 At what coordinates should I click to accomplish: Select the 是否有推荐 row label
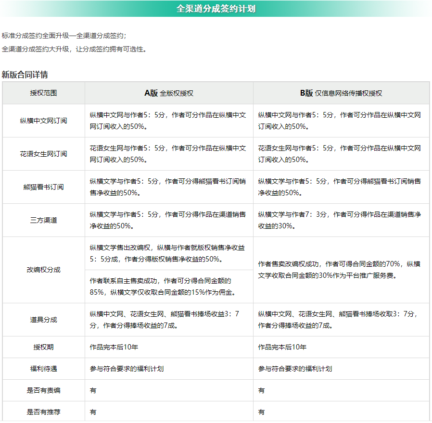point(43,412)
